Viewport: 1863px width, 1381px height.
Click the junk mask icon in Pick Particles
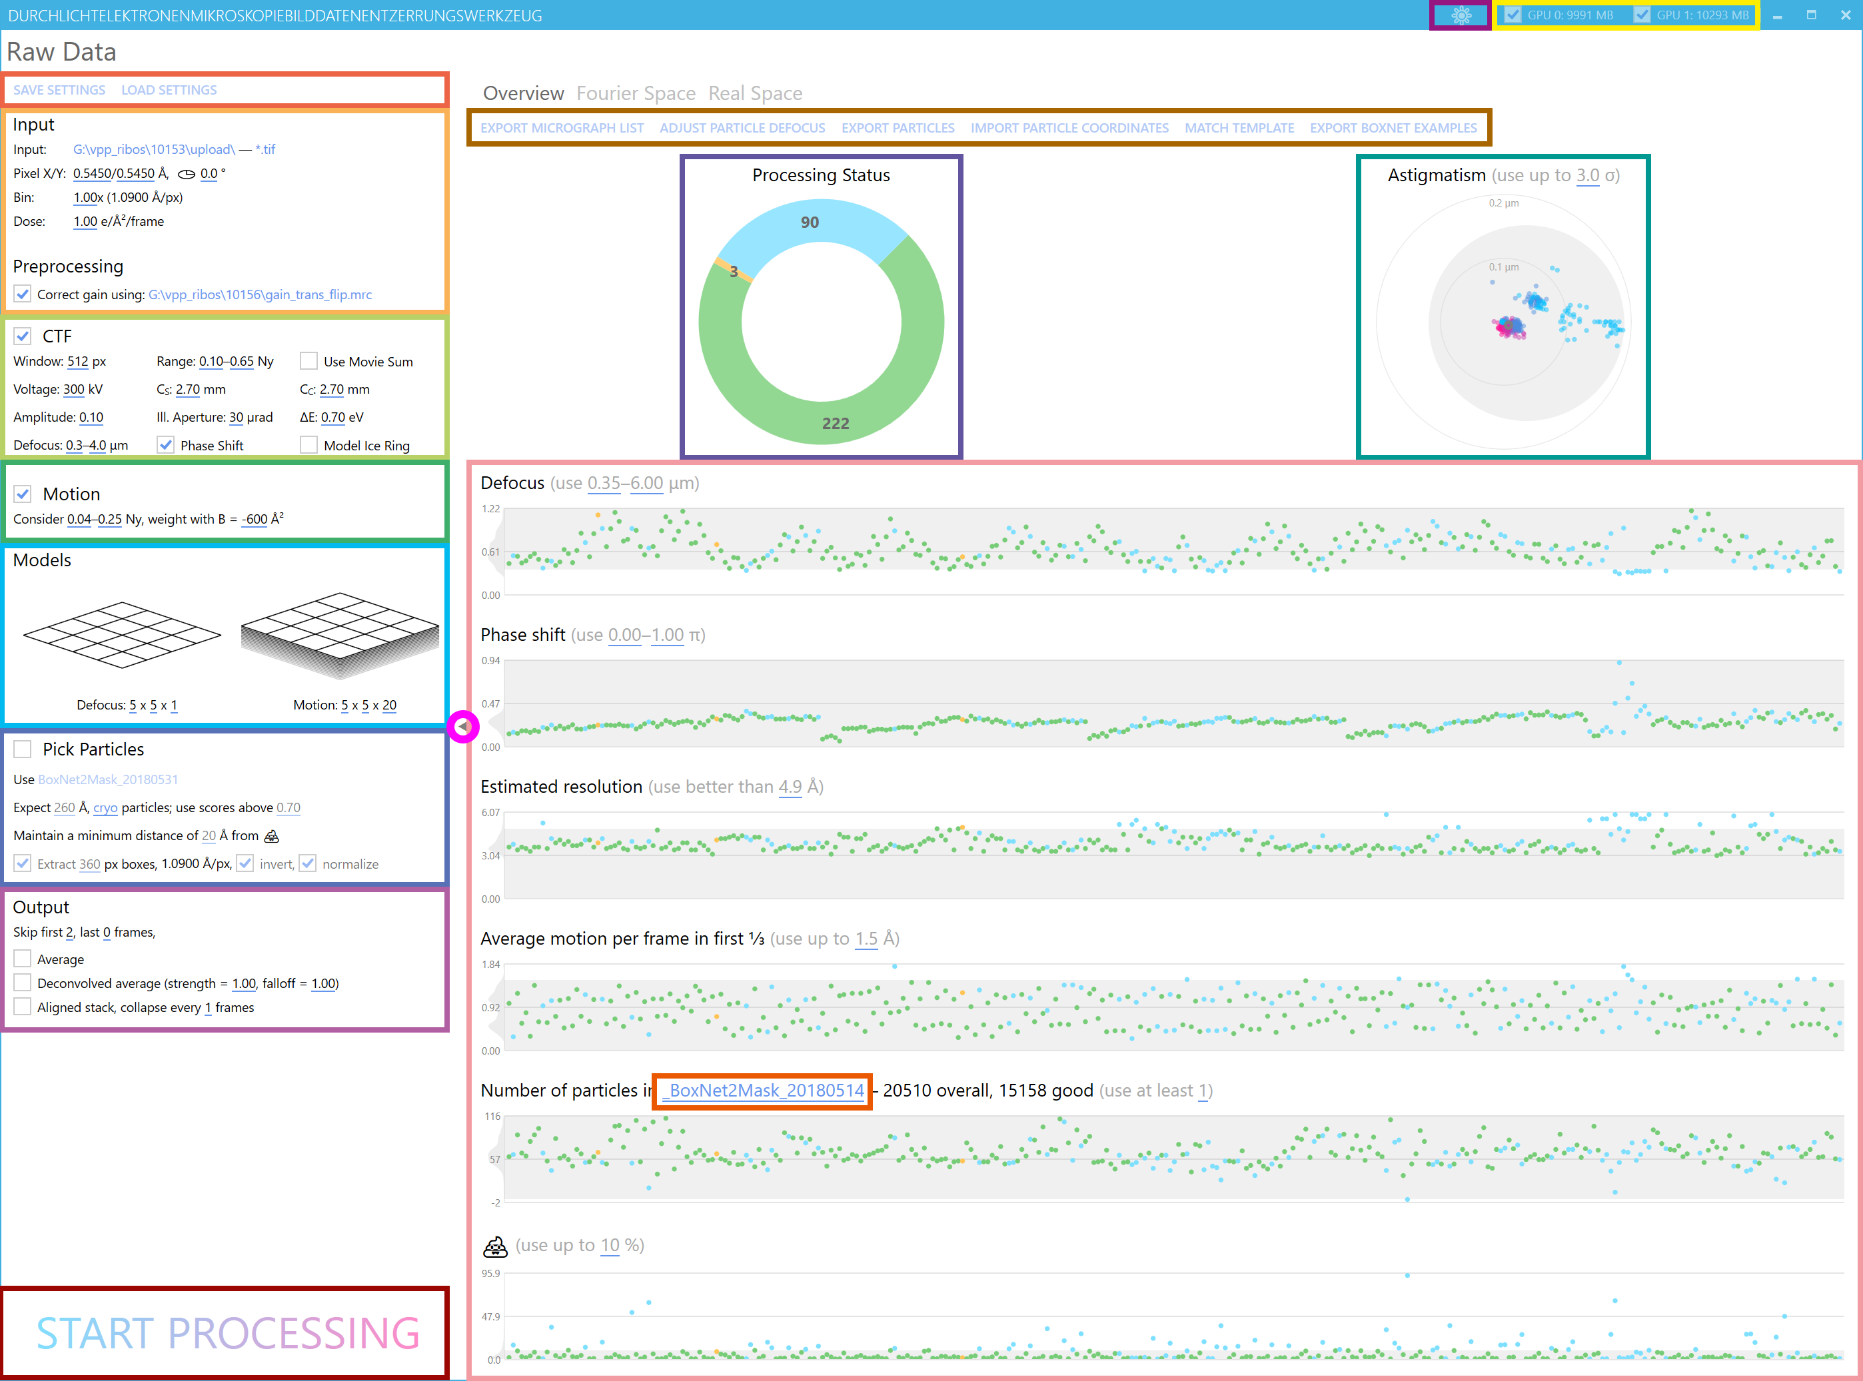272,836
